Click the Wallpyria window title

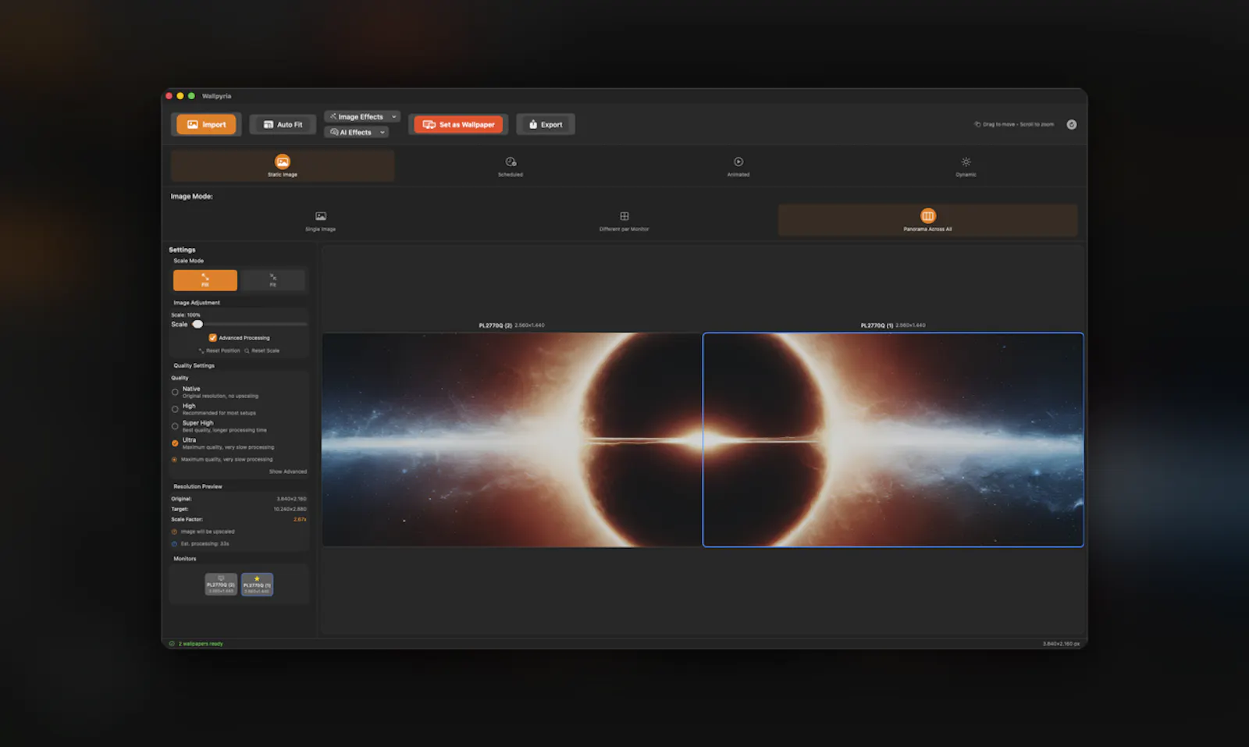click(x=216, y=96)
